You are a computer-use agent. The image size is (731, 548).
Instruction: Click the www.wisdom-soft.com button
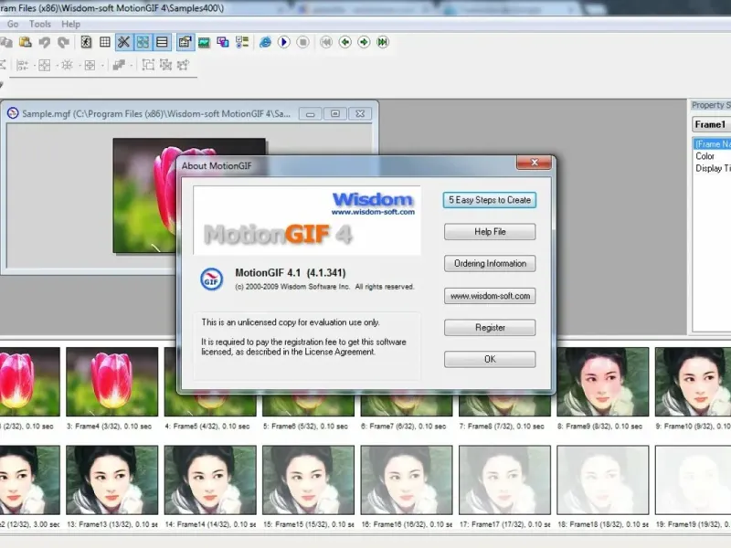coord(490,296)
